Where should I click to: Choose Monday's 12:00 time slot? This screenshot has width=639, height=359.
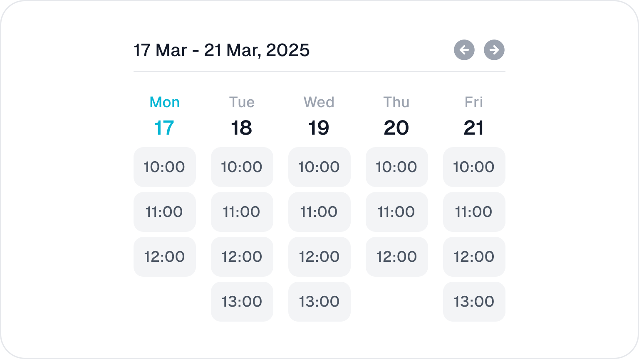pos(164,257)
